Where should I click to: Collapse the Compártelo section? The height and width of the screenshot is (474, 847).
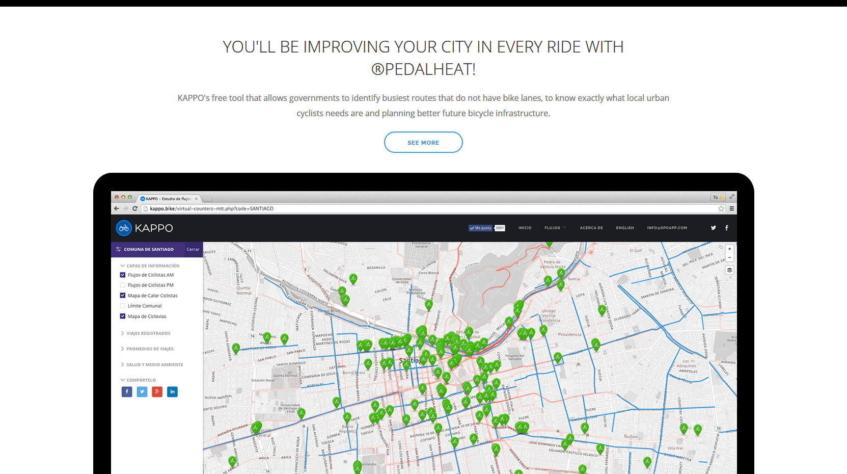138,380
